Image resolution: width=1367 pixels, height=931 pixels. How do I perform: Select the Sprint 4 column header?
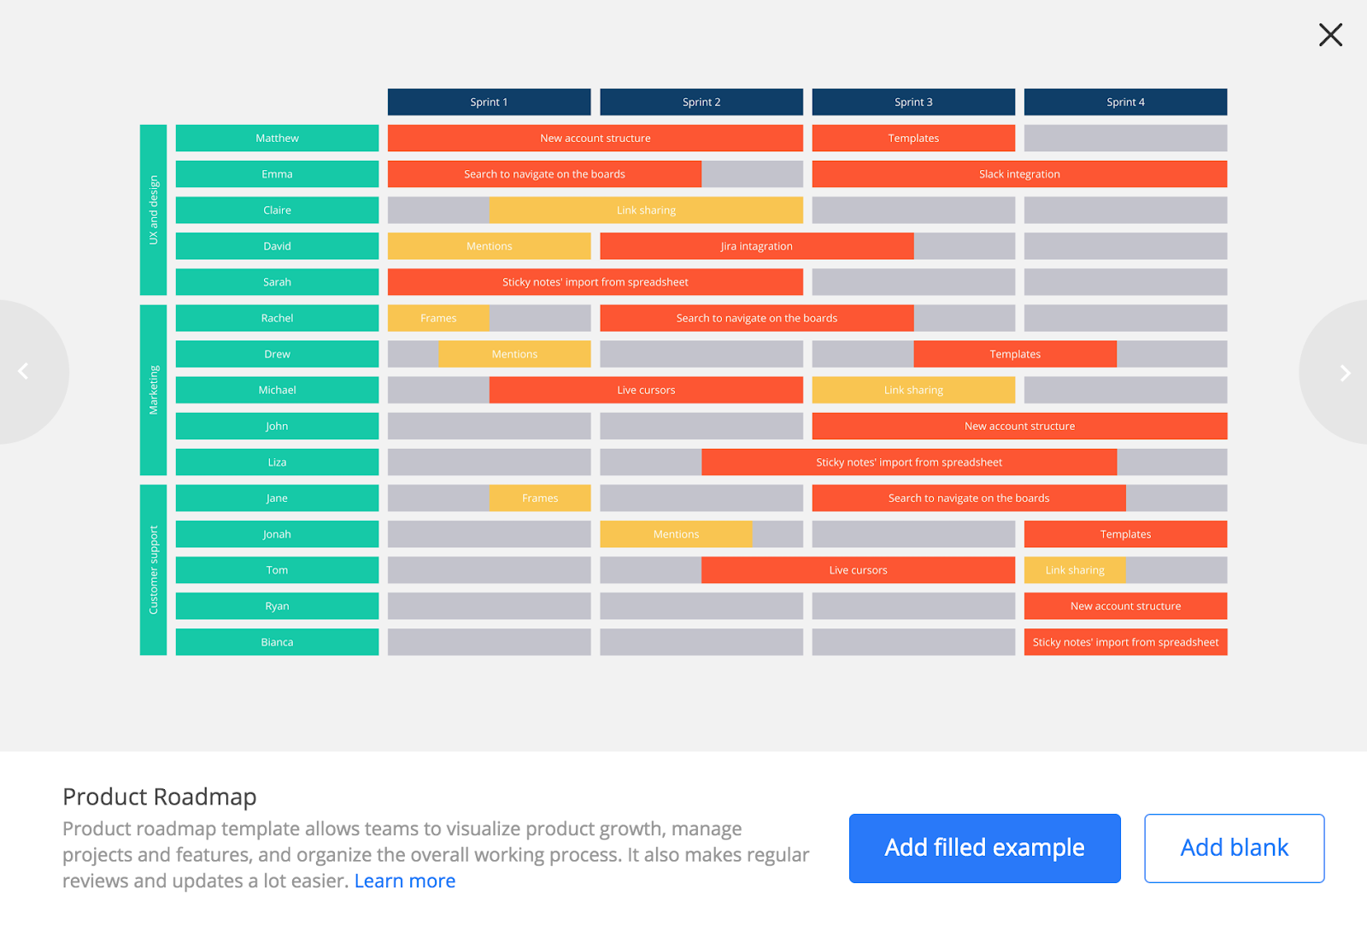tap(1124, 101)
